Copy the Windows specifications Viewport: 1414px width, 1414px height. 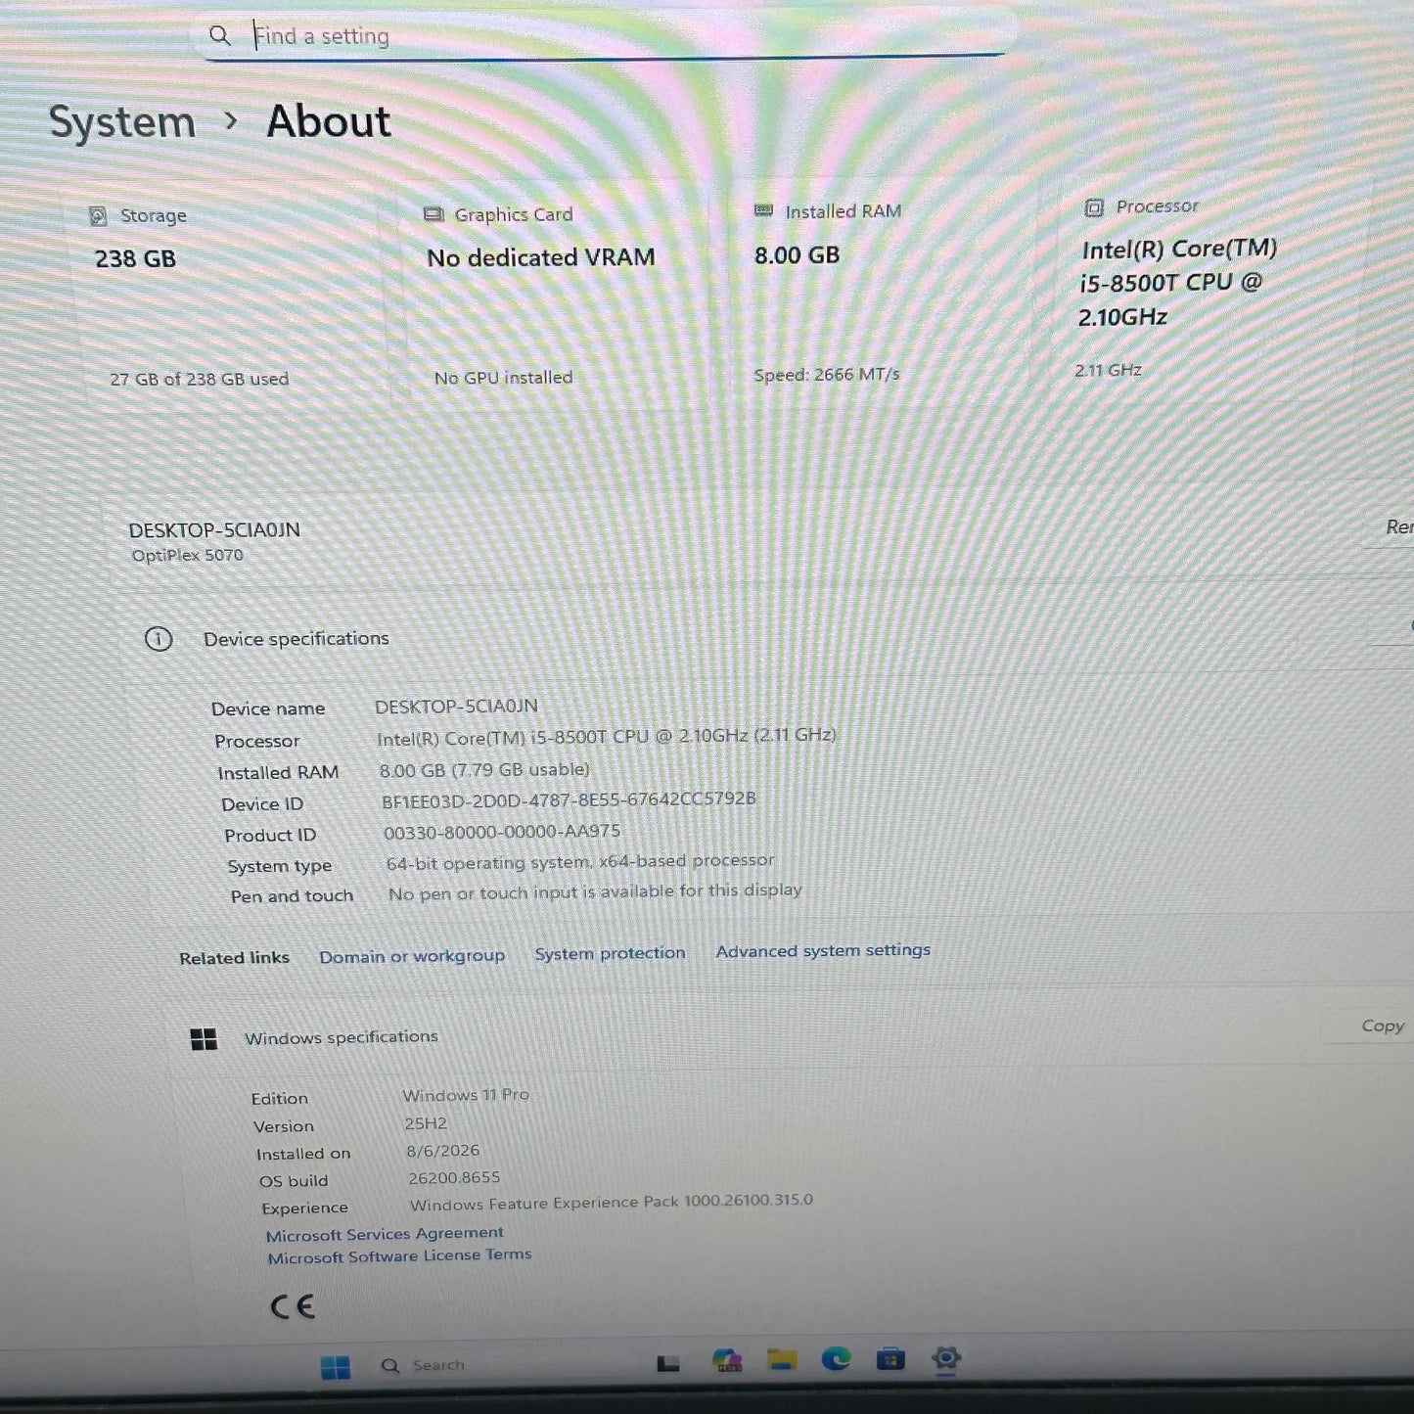(1382, 1026)
